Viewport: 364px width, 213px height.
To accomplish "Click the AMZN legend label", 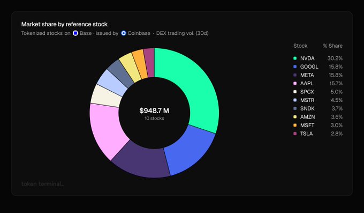I will [308, 117].
